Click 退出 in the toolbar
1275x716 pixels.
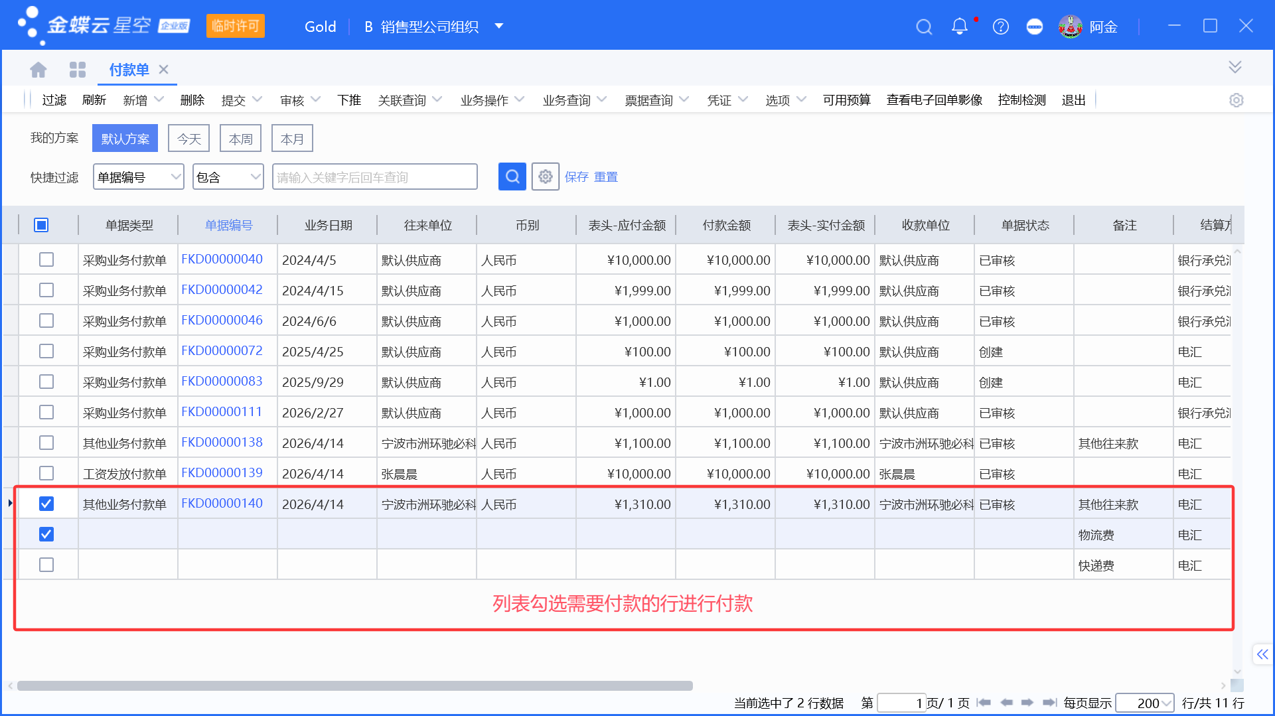pos(1074,100)
